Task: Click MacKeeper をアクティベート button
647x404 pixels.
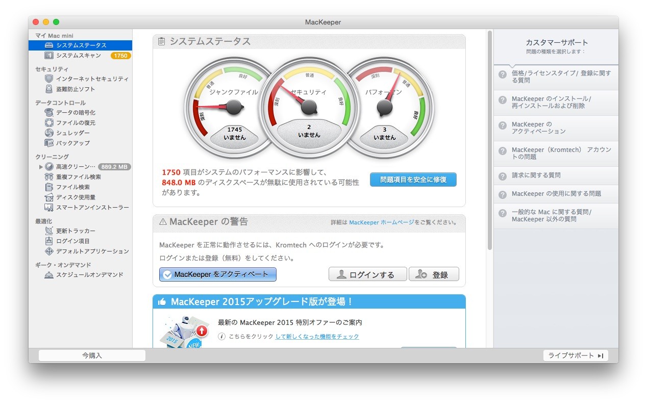Action: coord(218,274)
